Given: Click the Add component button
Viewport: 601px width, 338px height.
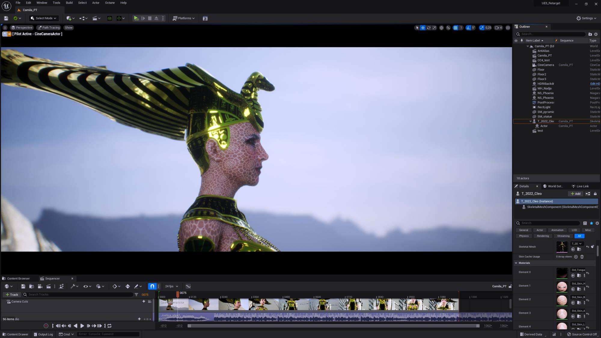Looking at the screenshot, I should (575, 194).
